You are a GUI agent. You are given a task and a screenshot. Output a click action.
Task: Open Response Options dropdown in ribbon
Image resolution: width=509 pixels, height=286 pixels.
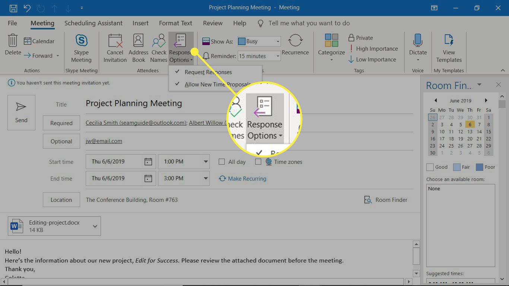click(x=181, y=48)
